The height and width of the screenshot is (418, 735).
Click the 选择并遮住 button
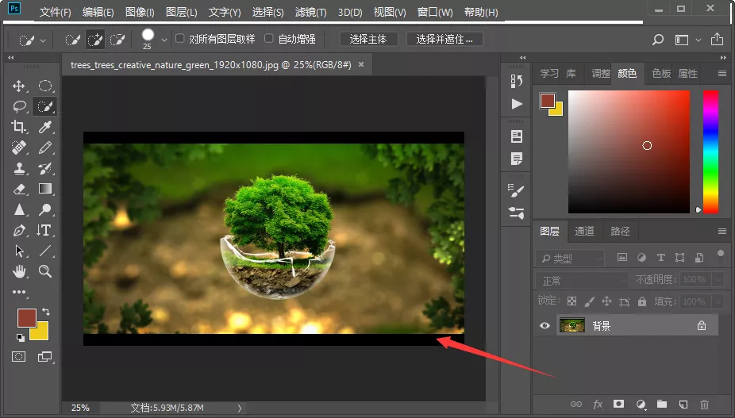(x=444, y=40)
